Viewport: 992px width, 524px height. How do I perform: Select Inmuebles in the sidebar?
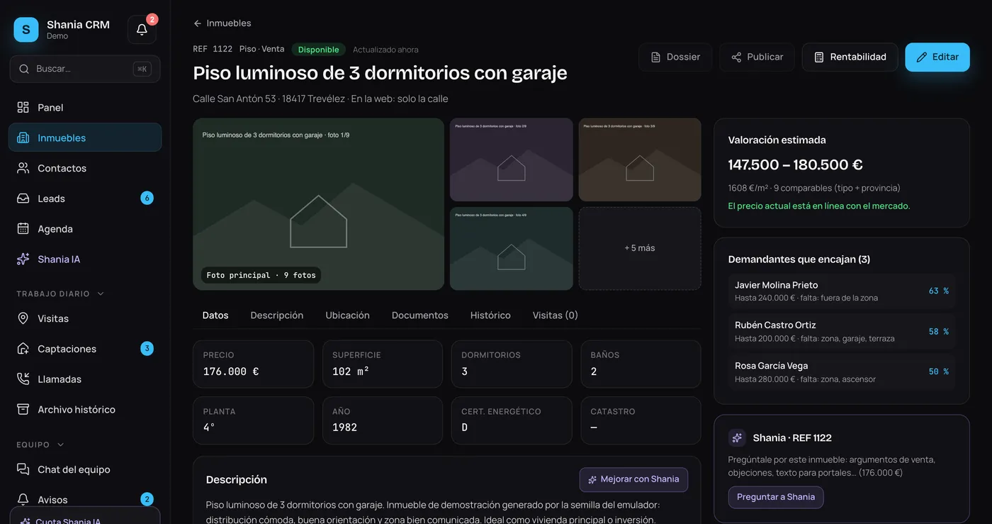tap(85, 138)
